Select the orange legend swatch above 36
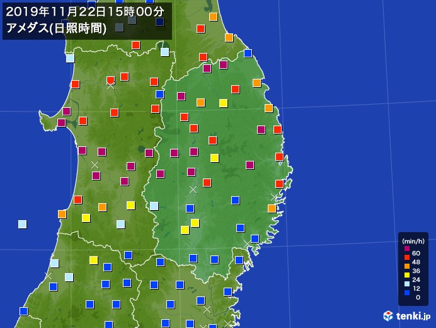This screenshot has height=328, width=436. [407, 266]
